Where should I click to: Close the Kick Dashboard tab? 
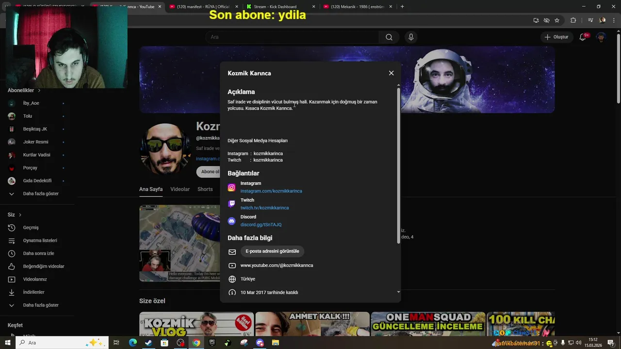(x=314, y=7)
